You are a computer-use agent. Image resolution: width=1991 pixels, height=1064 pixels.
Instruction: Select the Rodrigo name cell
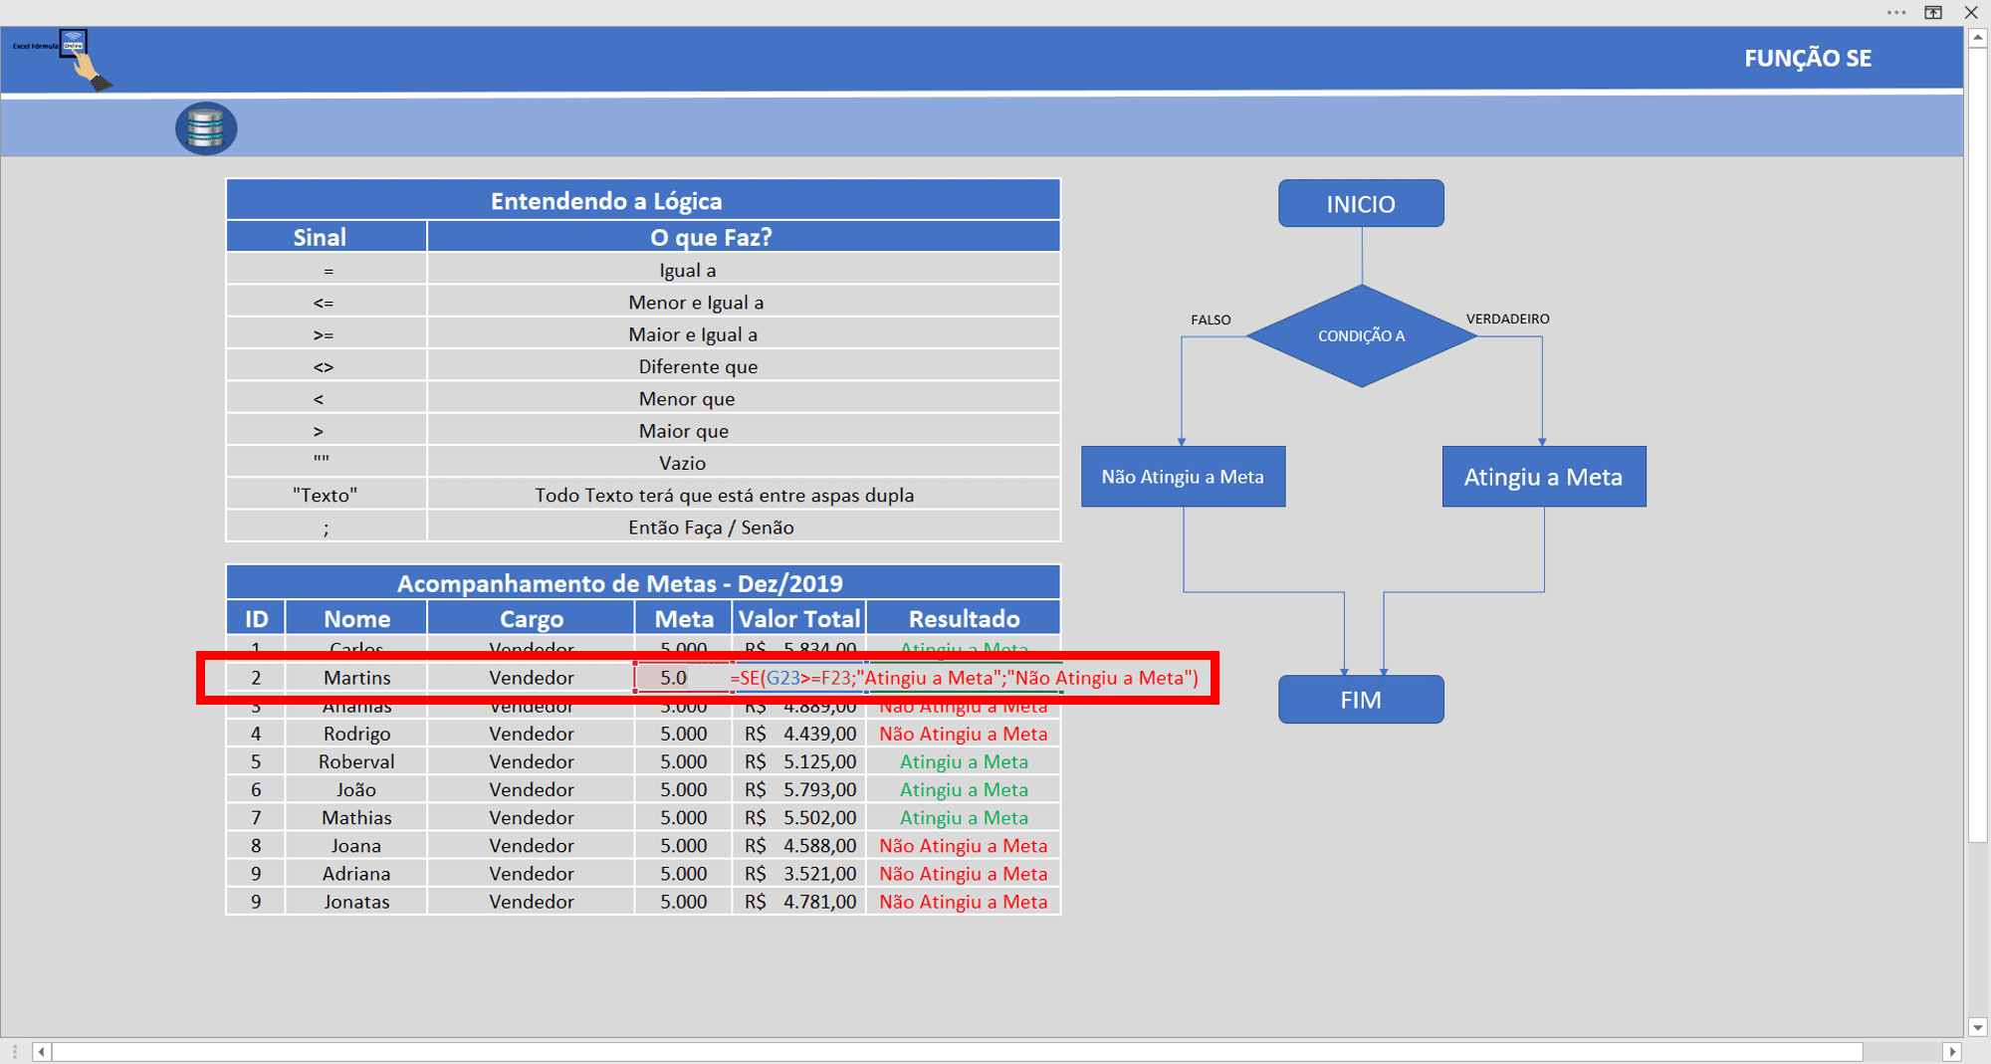pos(356,734)
